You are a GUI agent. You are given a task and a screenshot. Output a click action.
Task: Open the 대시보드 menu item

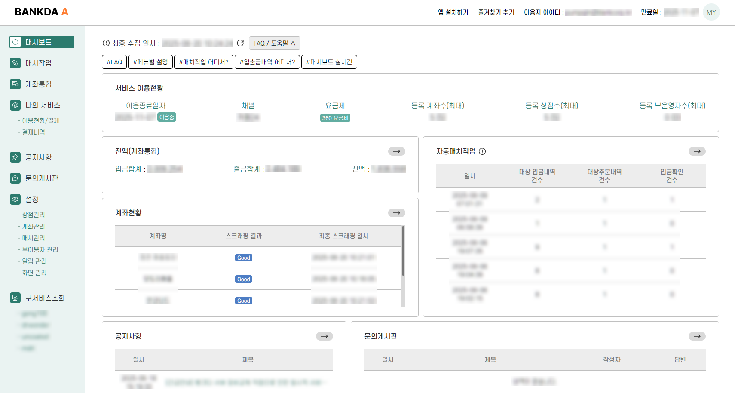pos(42,42)
